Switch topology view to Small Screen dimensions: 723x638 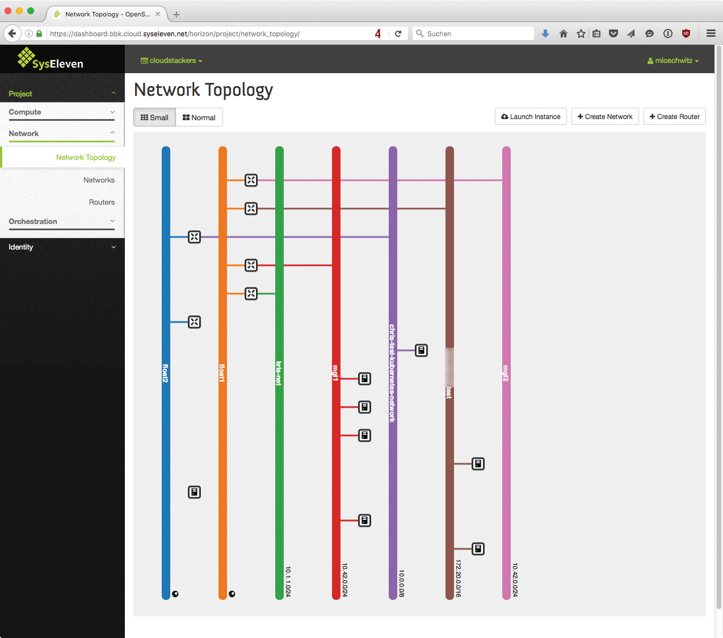pyautogui.click(x=154, y=117)
